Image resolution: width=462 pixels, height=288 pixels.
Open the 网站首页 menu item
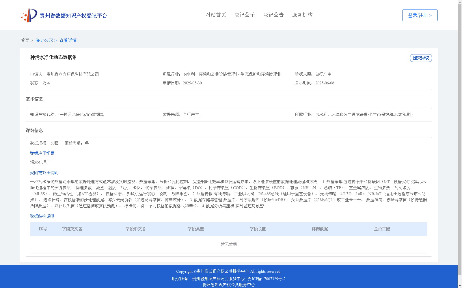click(x=216, y=15)
